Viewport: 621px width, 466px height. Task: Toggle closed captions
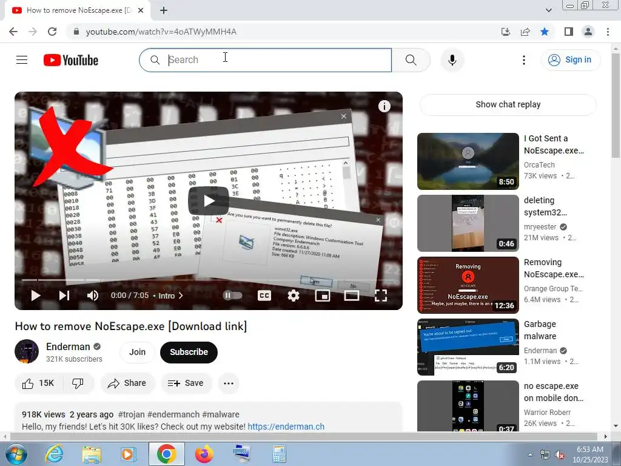click(264, 295)
